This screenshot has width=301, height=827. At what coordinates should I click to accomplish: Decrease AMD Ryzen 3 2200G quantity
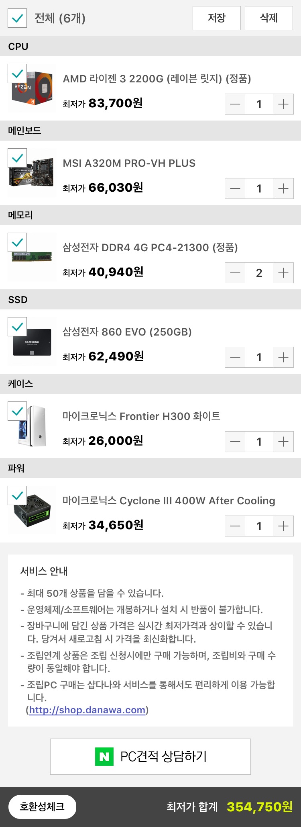coord(235,104)
